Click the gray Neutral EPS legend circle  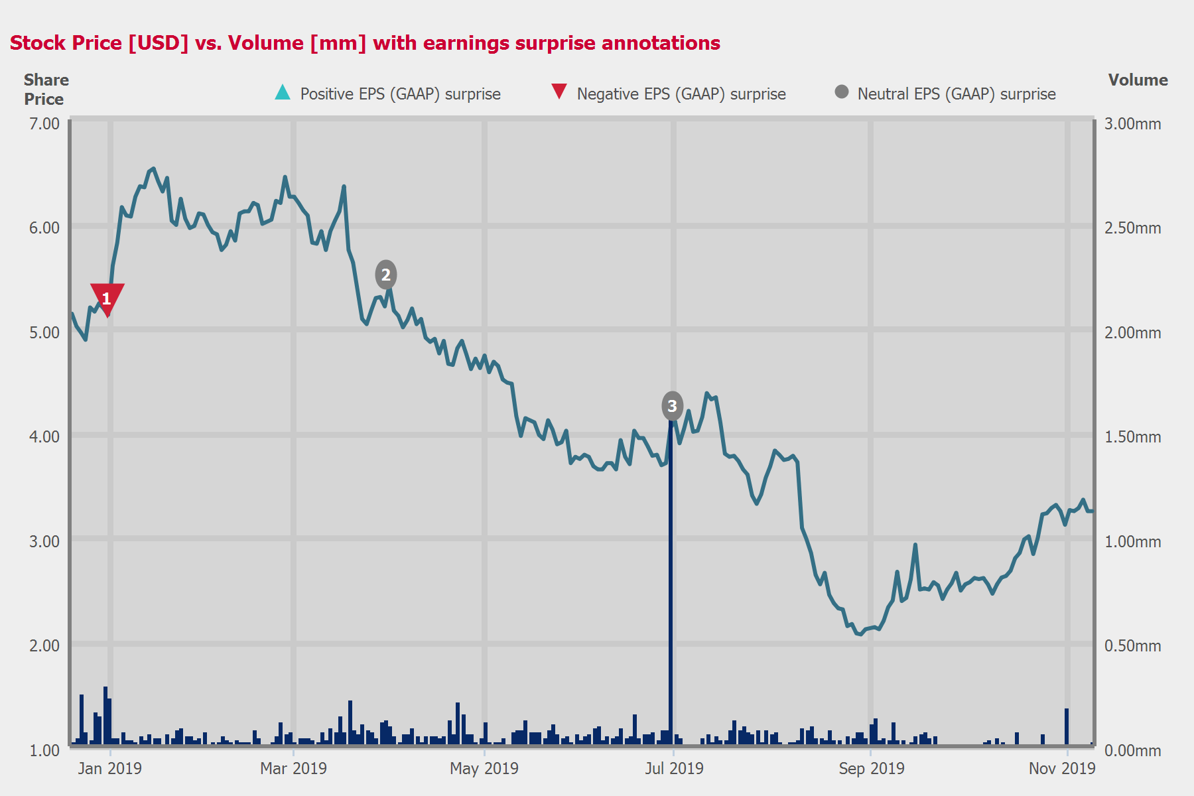pos(842,92)
